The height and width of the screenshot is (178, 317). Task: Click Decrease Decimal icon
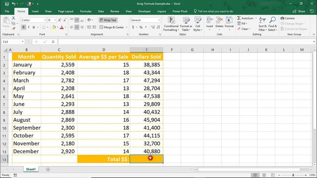[158, 27]
